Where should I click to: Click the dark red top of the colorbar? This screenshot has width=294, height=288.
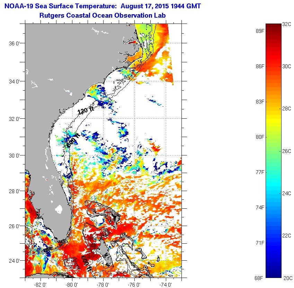(x=274, y=28)
